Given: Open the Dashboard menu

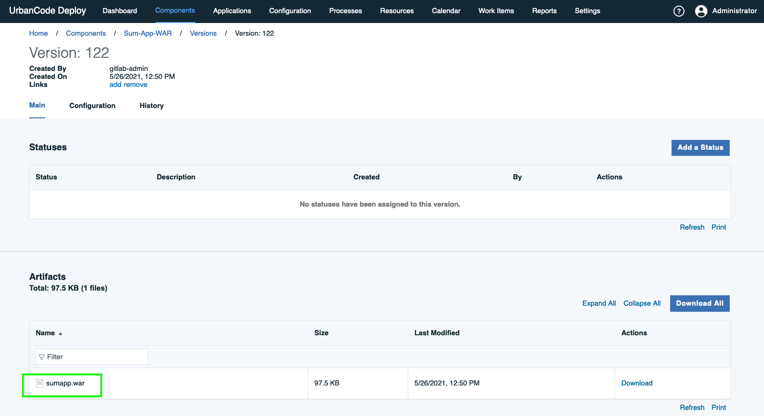Looking at the screenshot, I should coord(120,11).
